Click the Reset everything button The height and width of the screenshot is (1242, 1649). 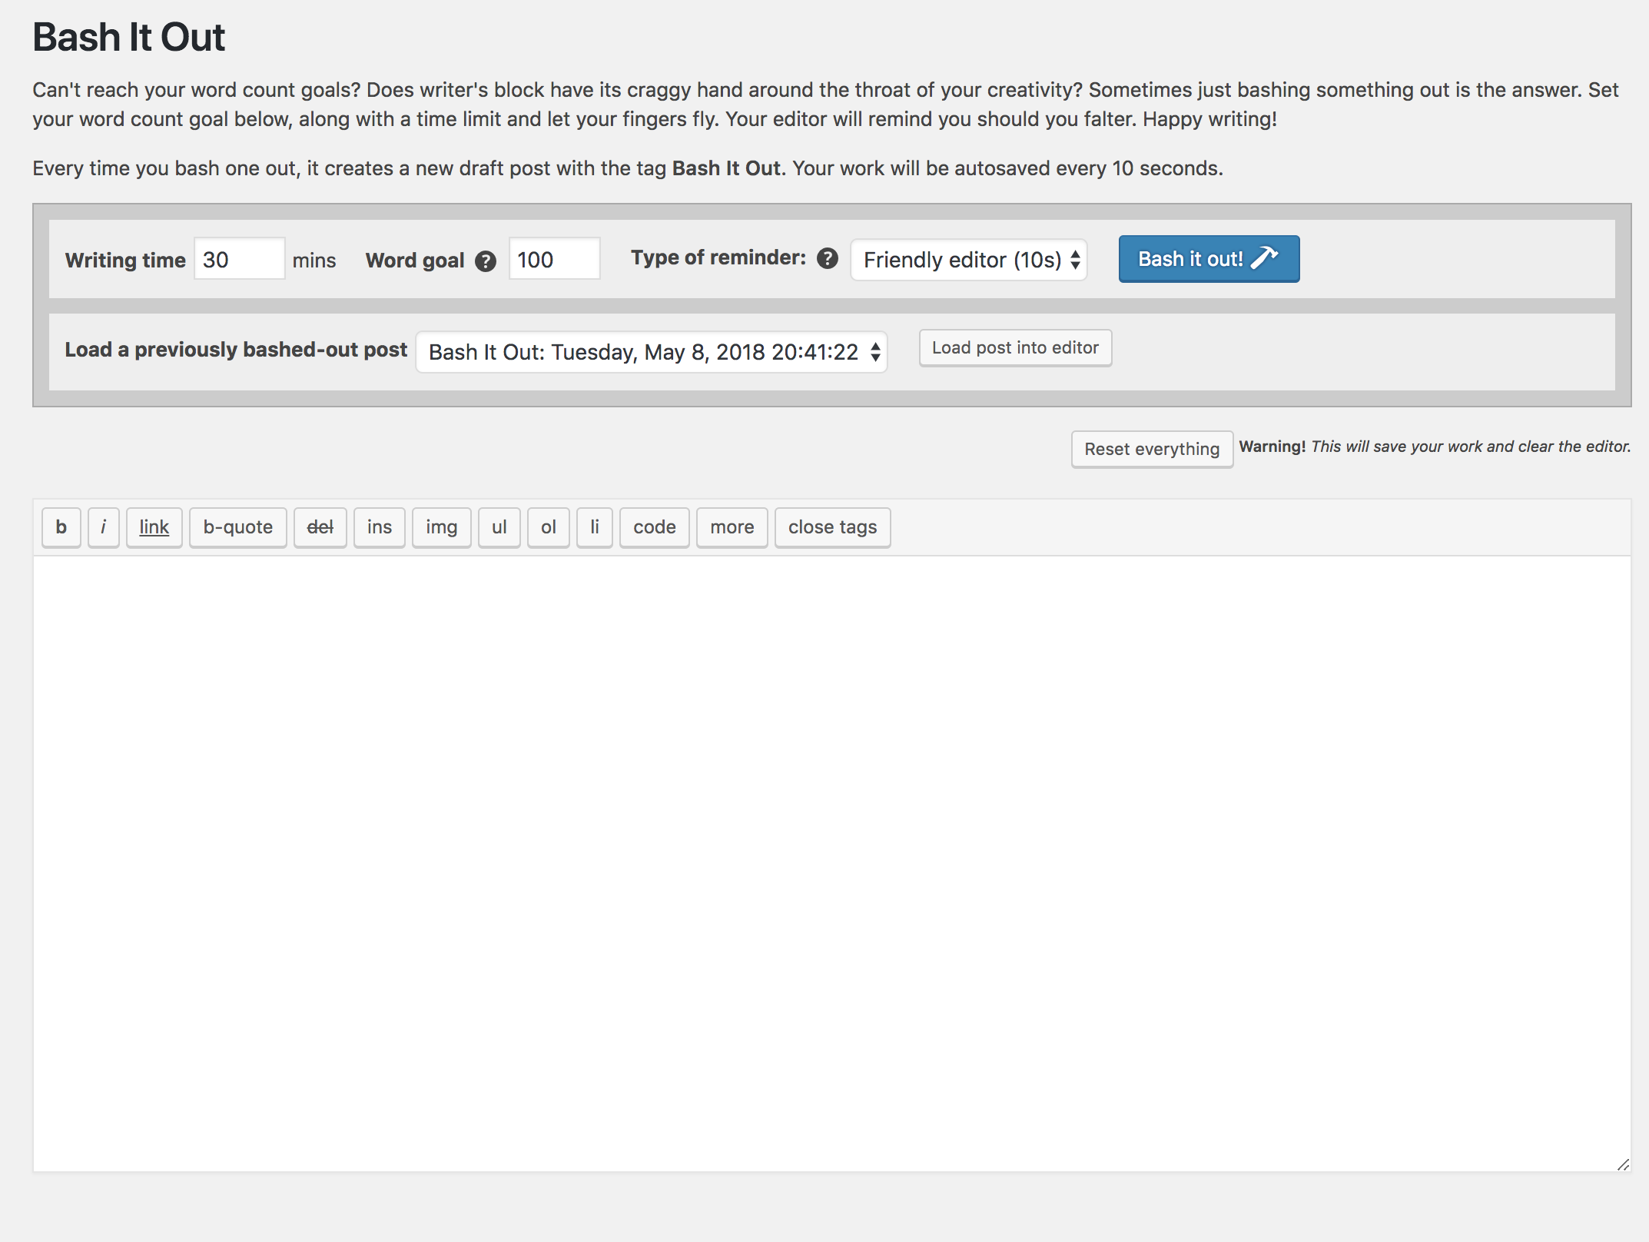(1151, 449)
